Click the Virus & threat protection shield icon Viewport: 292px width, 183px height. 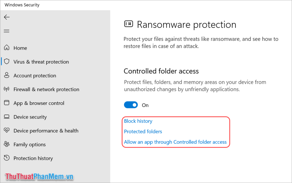7,62
